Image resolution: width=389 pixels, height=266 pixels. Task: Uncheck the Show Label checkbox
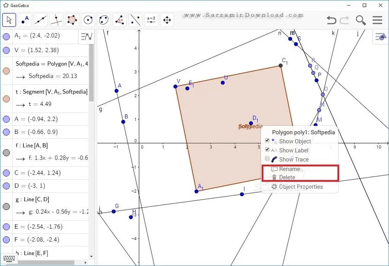point(267,150)
